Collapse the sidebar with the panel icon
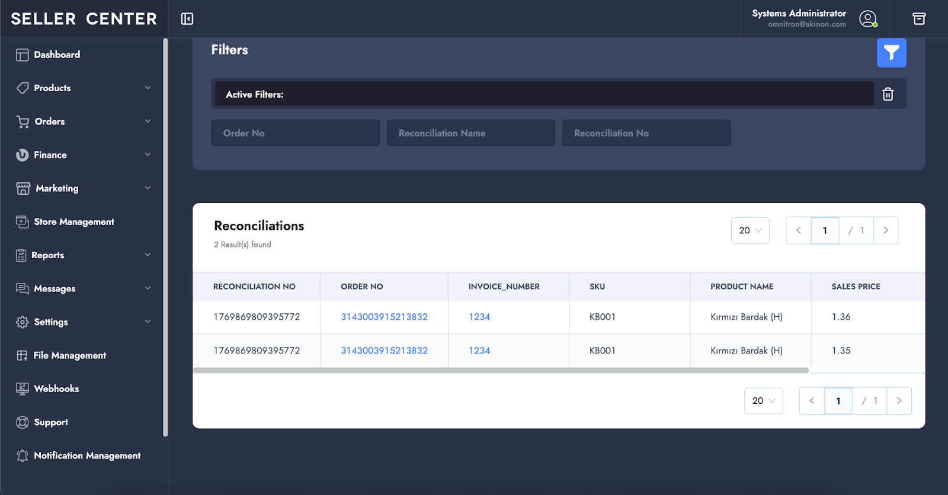The height and width of the screenshot is (495, 948). point(187,19)
